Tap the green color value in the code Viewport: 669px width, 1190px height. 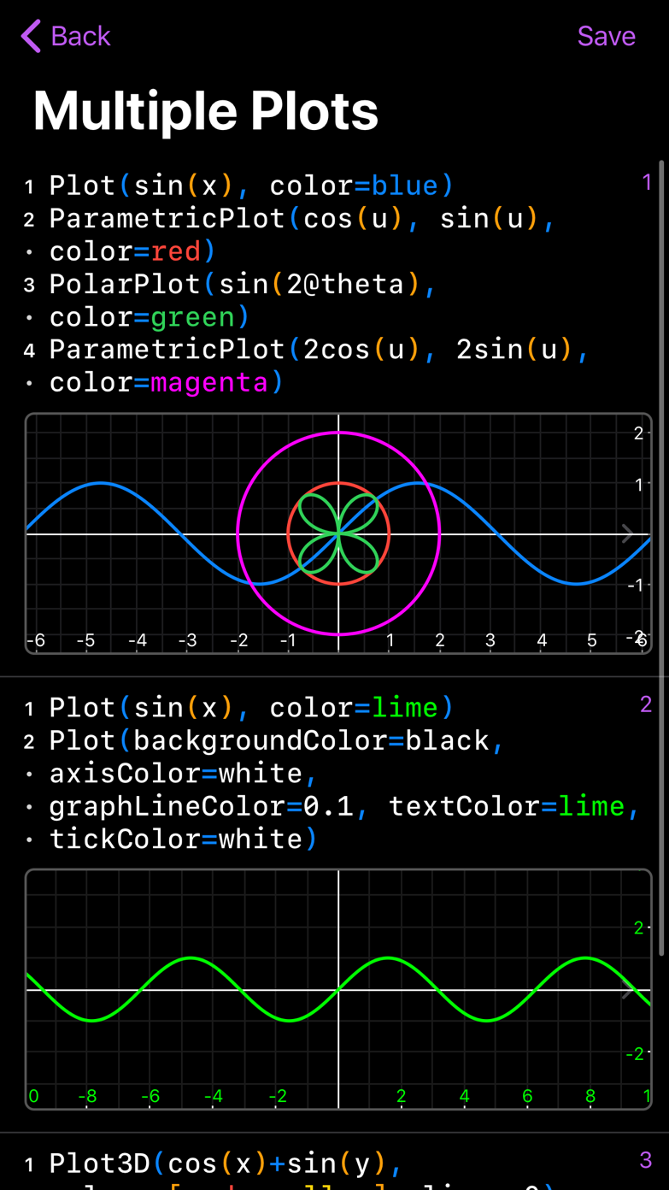[x=192, y=317]
